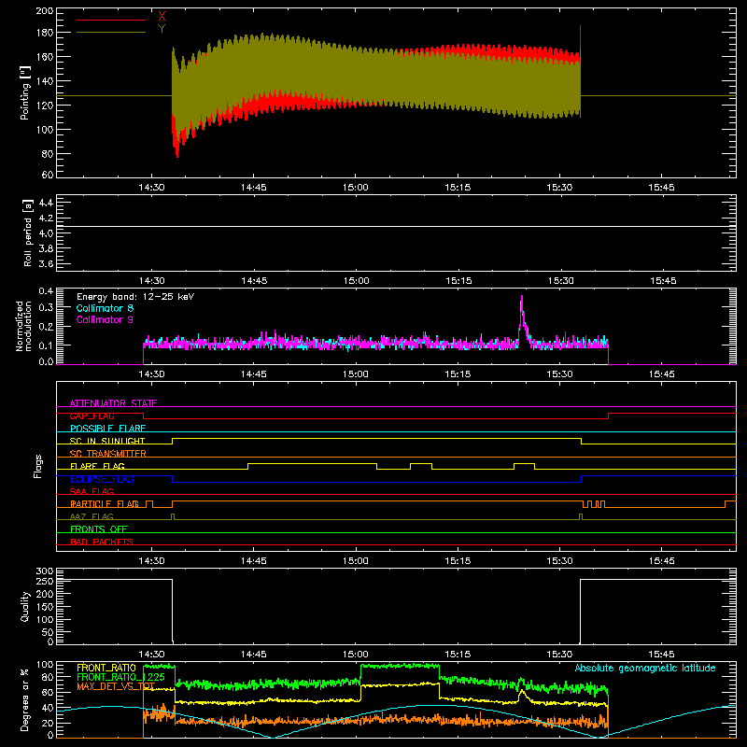This screenshot has width=747, height=747.
Task: Click the 15:15 tick label under Roll period plot
Action: click(x=458, y=281)
